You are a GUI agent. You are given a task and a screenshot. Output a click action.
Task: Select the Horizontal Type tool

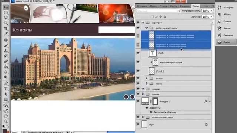pyautogui.click(x=6, y=89)
